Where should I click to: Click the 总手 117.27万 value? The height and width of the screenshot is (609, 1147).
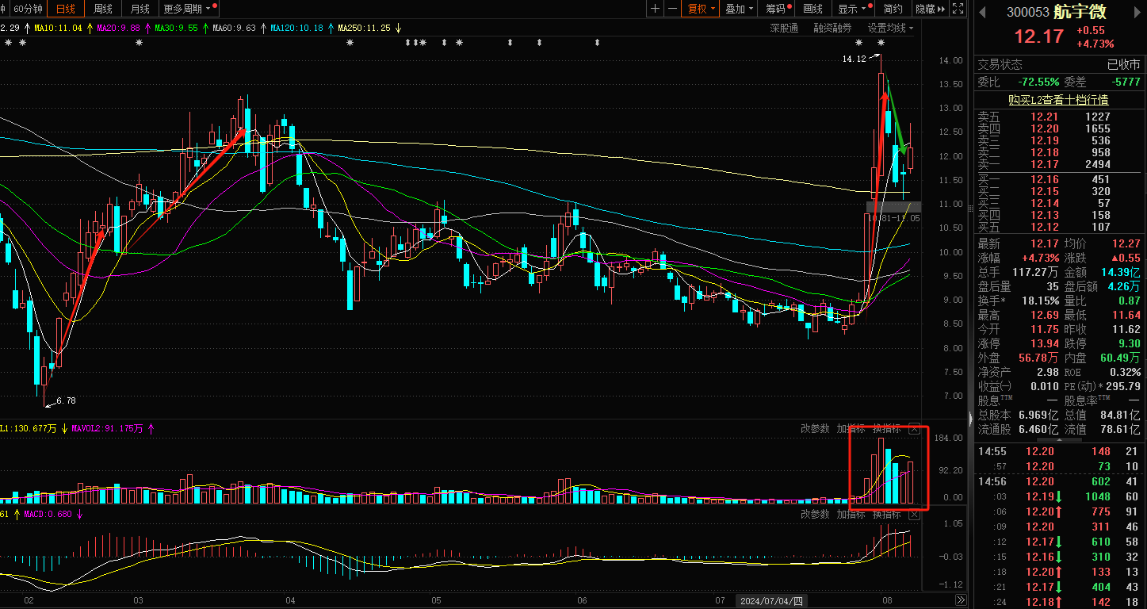(1034, 272)
